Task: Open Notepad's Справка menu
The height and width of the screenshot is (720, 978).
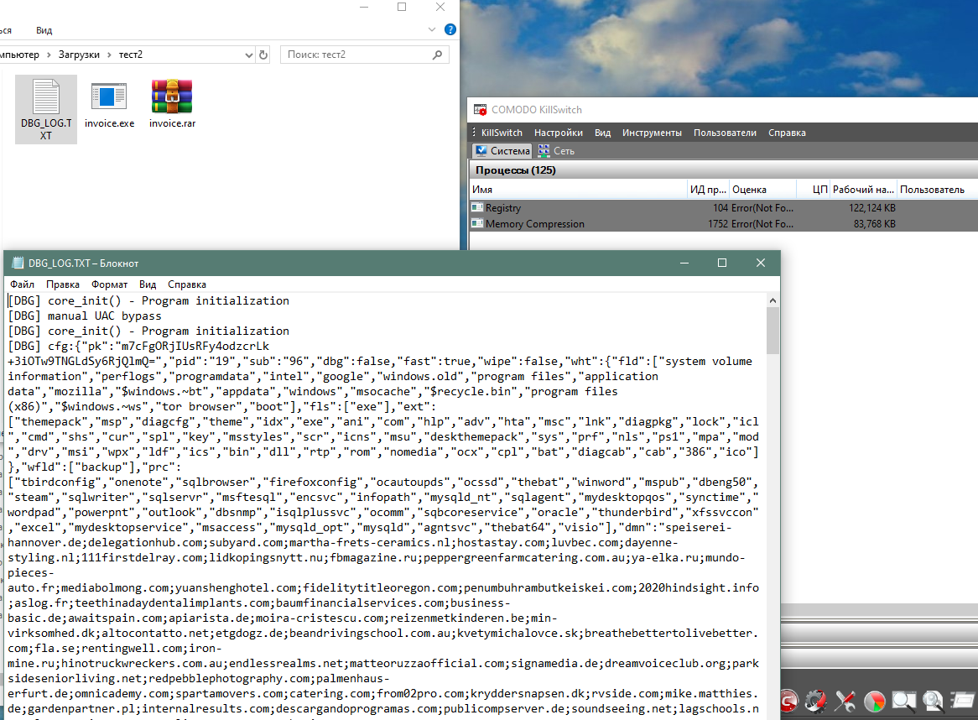Action: click(x=186, y=284)
